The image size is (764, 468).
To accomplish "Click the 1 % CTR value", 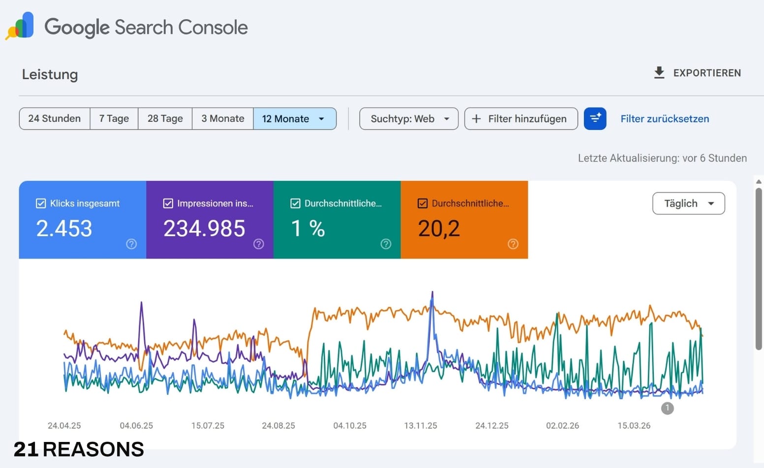I will tap(308, 229).
